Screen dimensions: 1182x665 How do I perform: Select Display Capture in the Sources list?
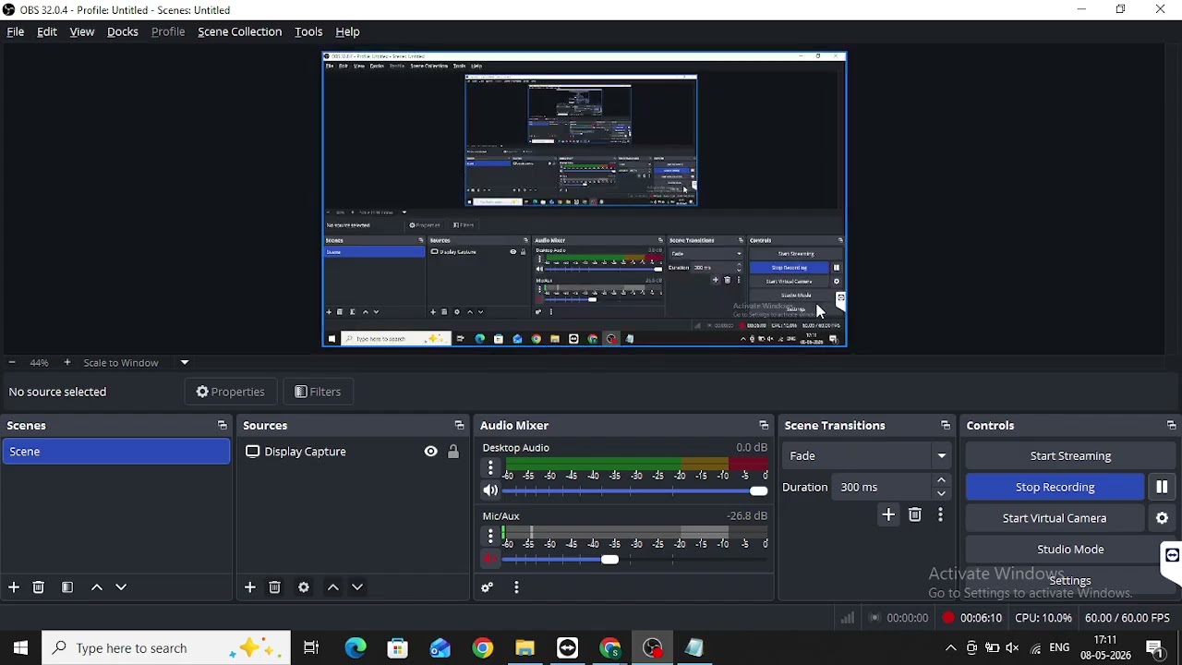tap(305, 452)
